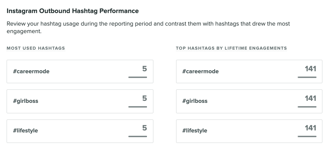The height and width of the screenshot is (147, 329).
Task: Open #girlboss under Lifetime Engagements
Action: pyautogui.click(x=195, y=101)
